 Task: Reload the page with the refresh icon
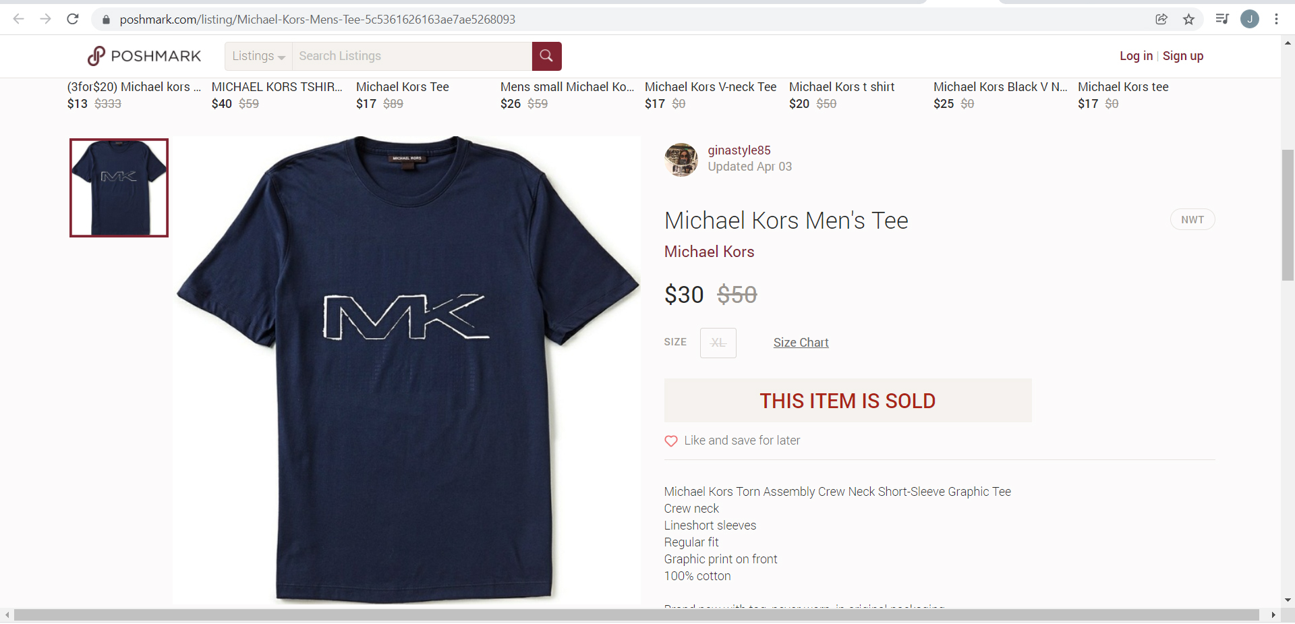click(73, 19)
